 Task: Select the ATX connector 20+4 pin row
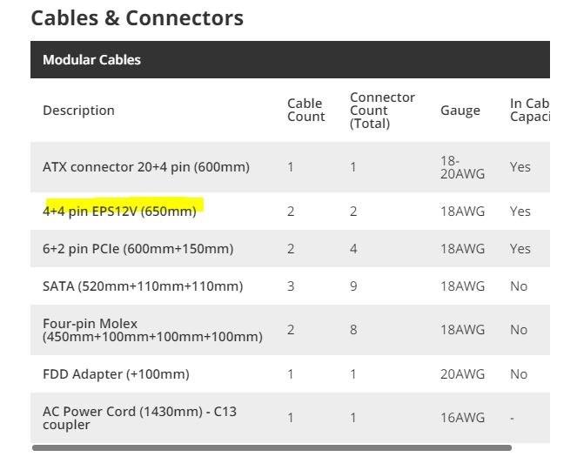pos(290,167)
